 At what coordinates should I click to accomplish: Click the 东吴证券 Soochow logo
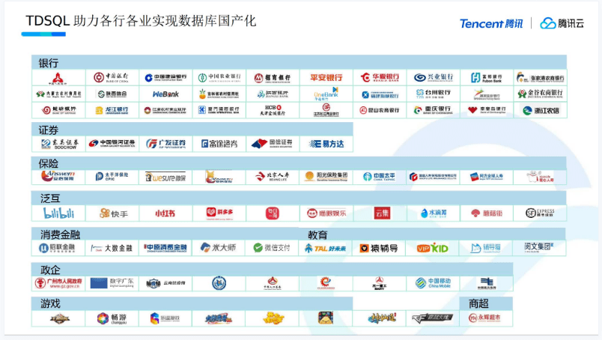[x=59, y=144]
